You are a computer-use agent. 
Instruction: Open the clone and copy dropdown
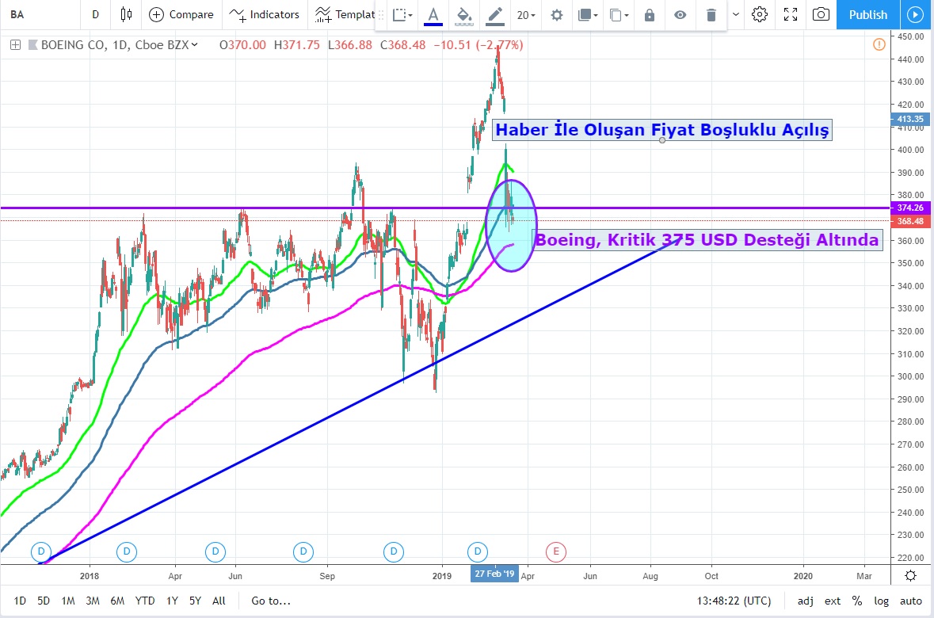(619, 15)
